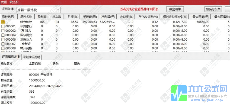This screenshot has height=104, width=230.
Task: Sort by 品种名称 column header
Action: tap(26, 17)
